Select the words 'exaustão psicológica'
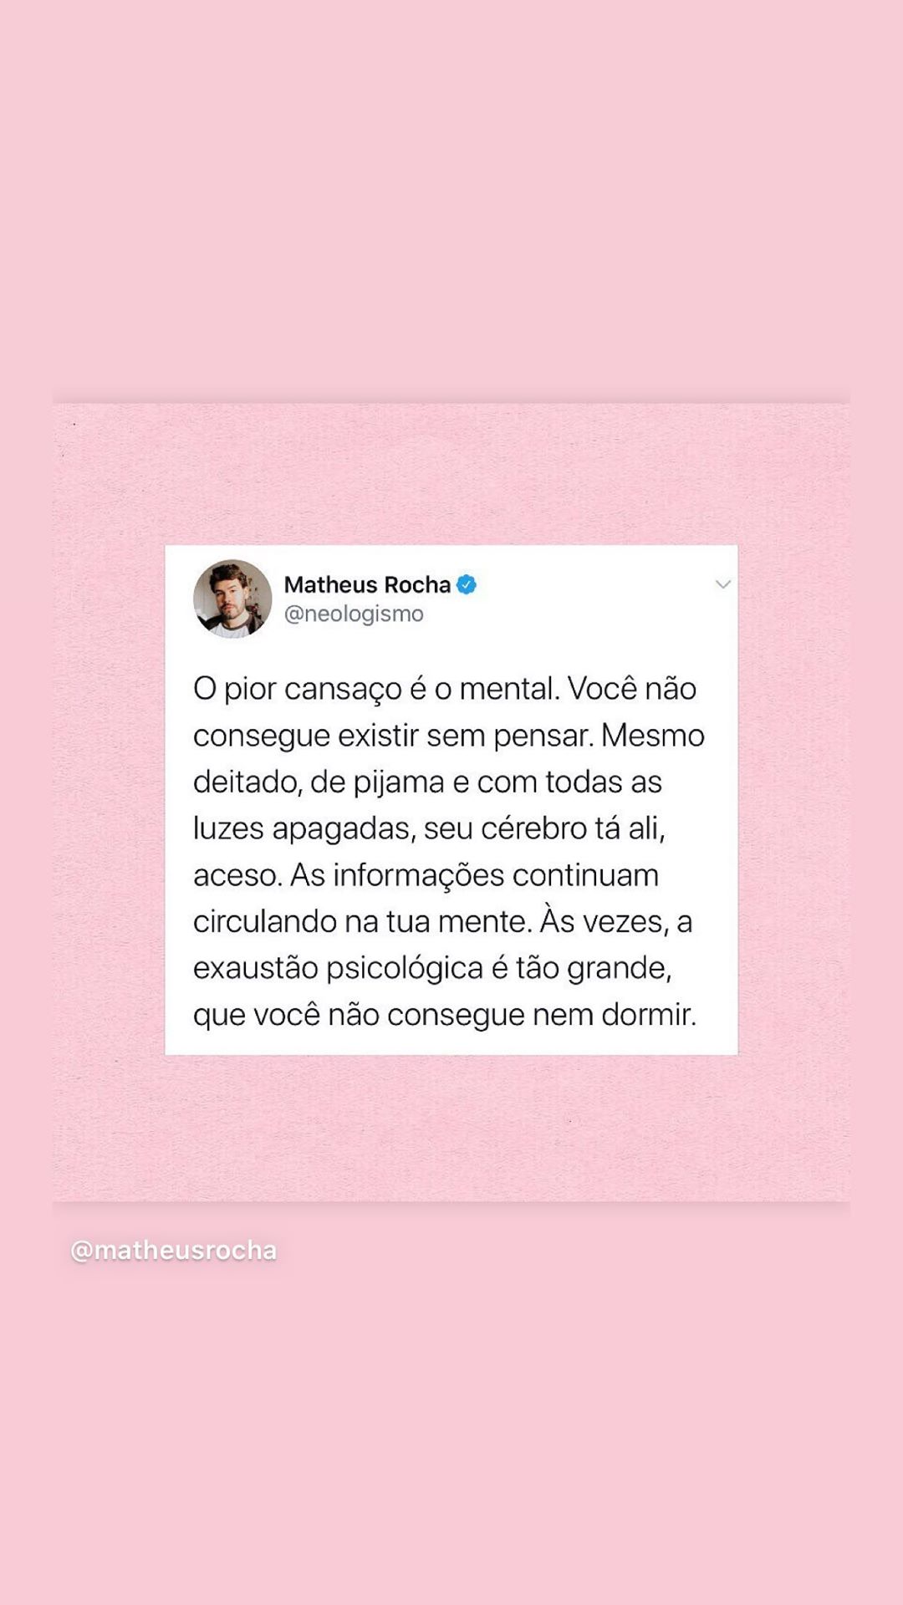903x1605 pixels. click(x=338, y=968)
